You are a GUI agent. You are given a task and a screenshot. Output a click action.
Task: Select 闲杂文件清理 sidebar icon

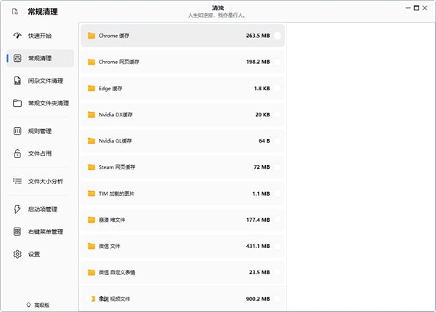[x=17, y=81]
